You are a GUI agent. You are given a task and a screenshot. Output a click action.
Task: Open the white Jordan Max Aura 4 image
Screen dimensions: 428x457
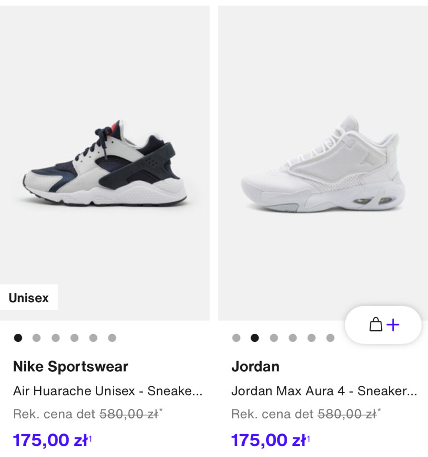(323, 163)
